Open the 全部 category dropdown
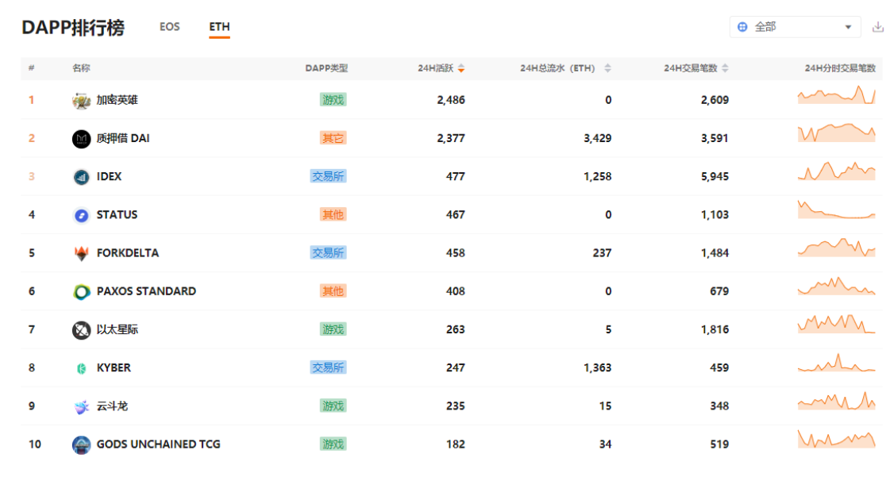Image resolution: width=886 pixels, height=477 pixels. pos(795,26)
